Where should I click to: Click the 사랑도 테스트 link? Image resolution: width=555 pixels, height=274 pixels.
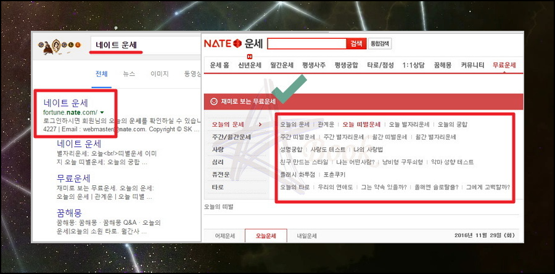point(328,150)
